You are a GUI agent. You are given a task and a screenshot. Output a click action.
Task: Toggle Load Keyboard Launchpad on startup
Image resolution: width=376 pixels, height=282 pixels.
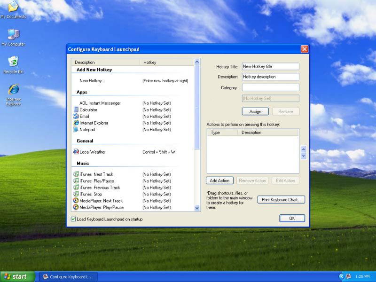point(73,219)
